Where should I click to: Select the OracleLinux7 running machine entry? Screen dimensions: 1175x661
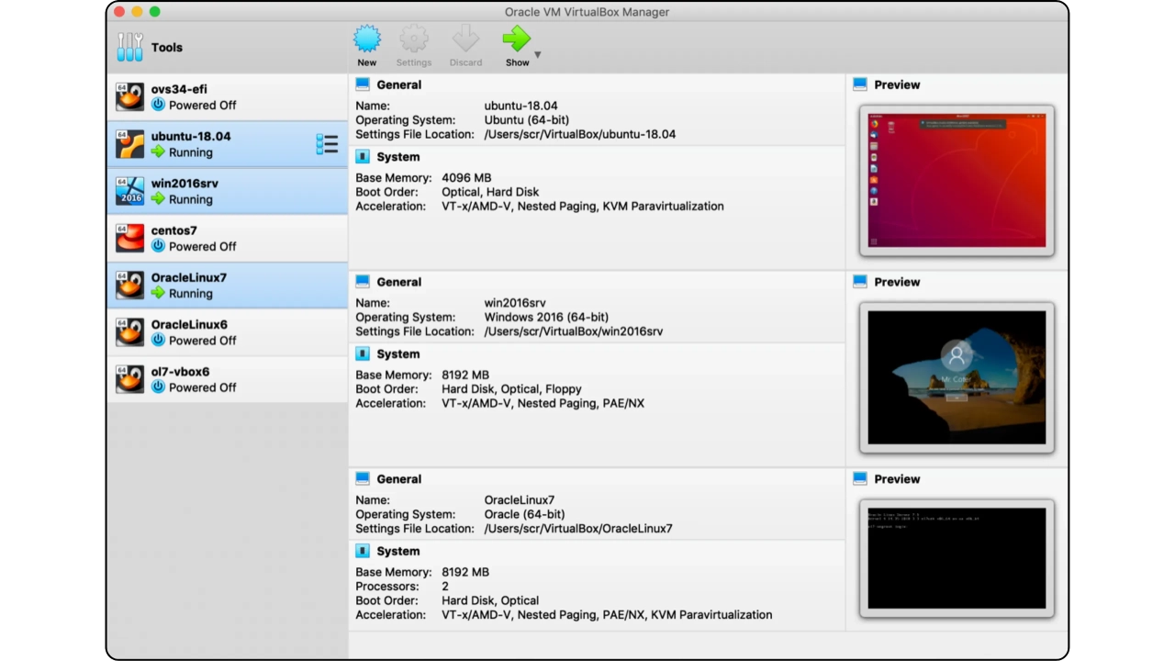pos(227,286)
